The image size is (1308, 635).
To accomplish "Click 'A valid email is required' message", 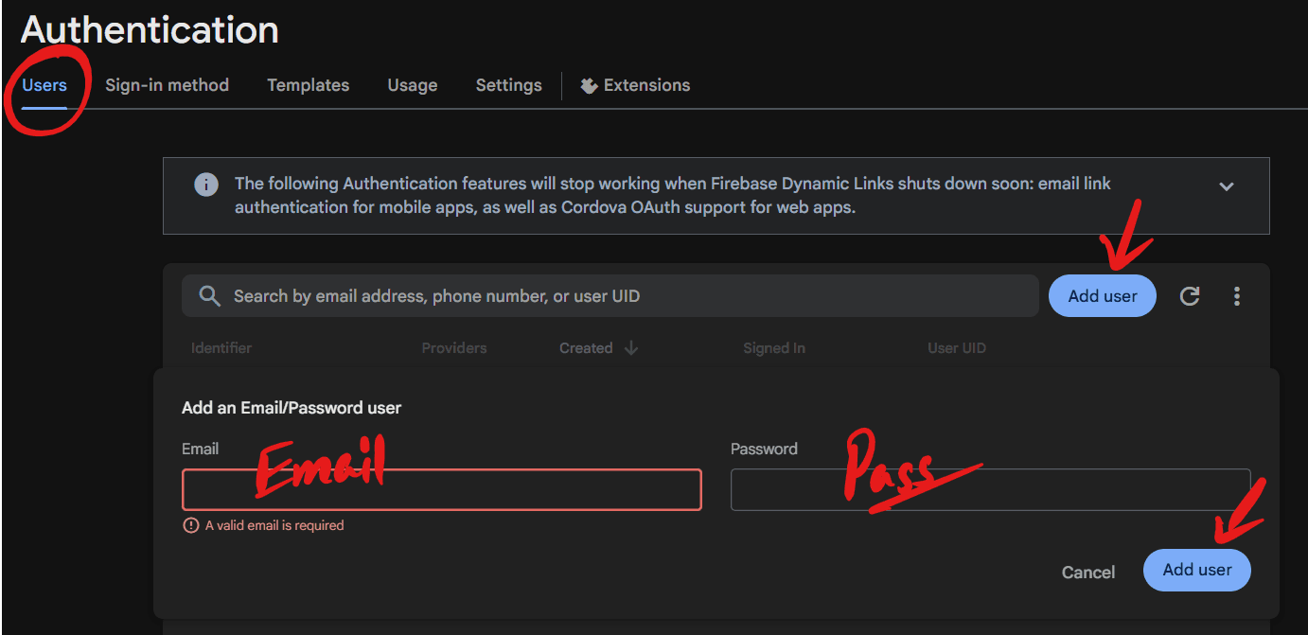I will 274,525.
